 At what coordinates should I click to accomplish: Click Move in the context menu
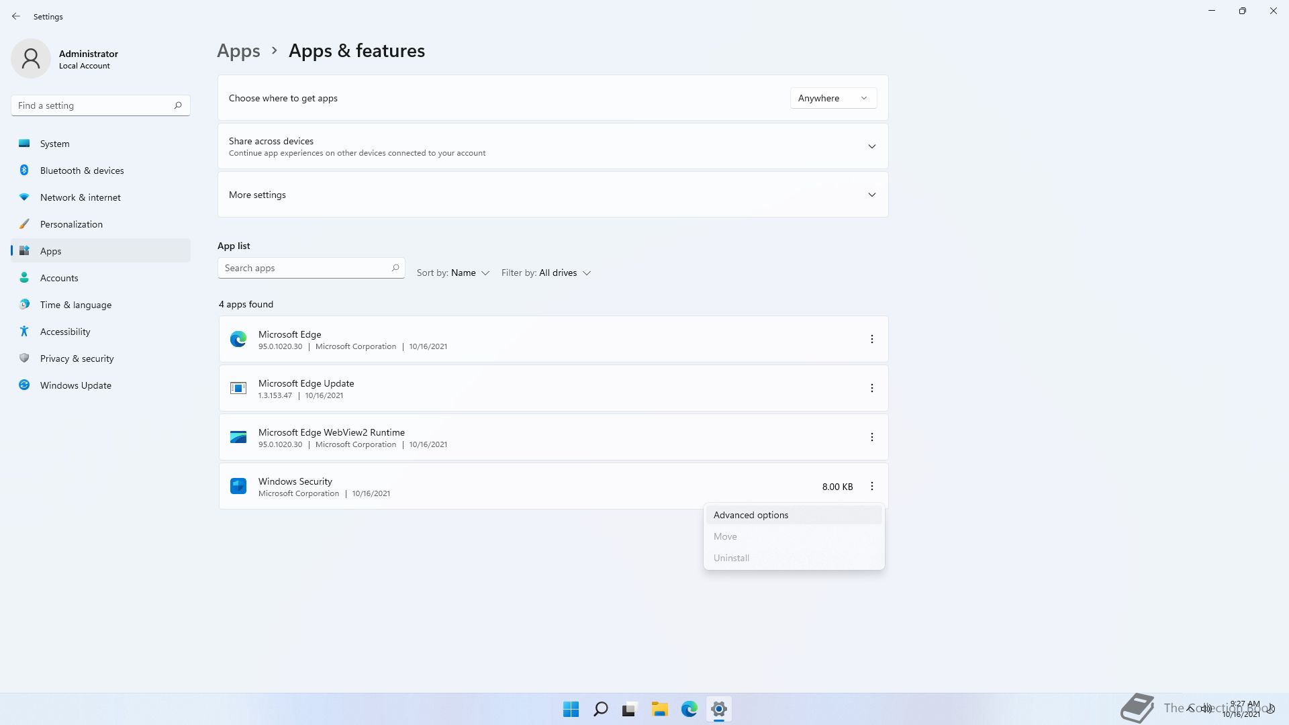pos(794,536)
